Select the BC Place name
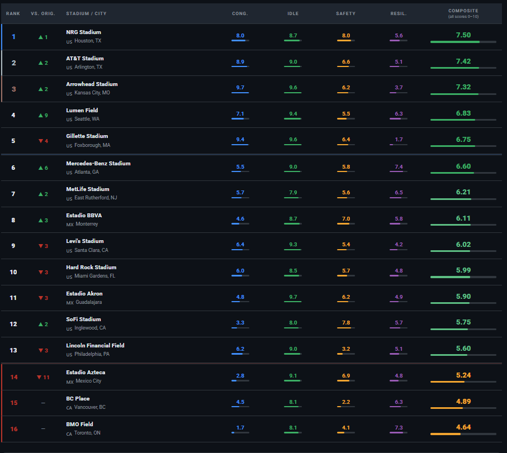The height and width of the screenshot is (453, 507). pyautogui.click(x=78, y=399)
